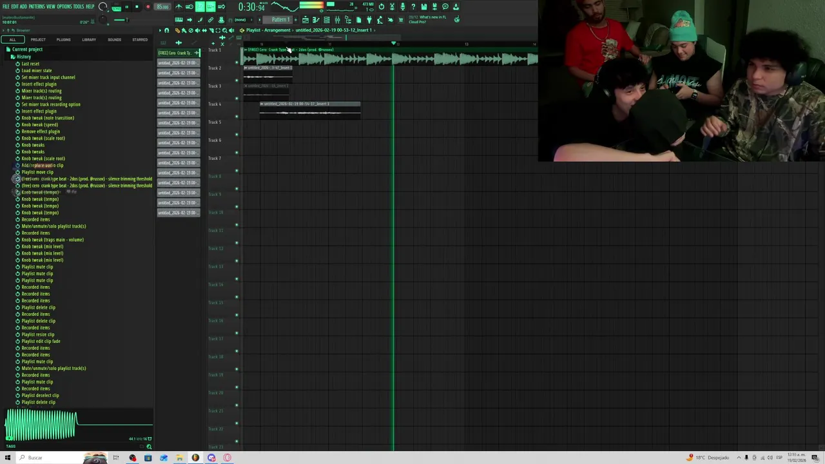Select the audio clip on Track 4
Screen dimensions: 825x464
click(310, 110)
